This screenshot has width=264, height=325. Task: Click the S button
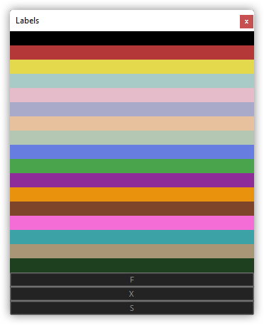132,308
